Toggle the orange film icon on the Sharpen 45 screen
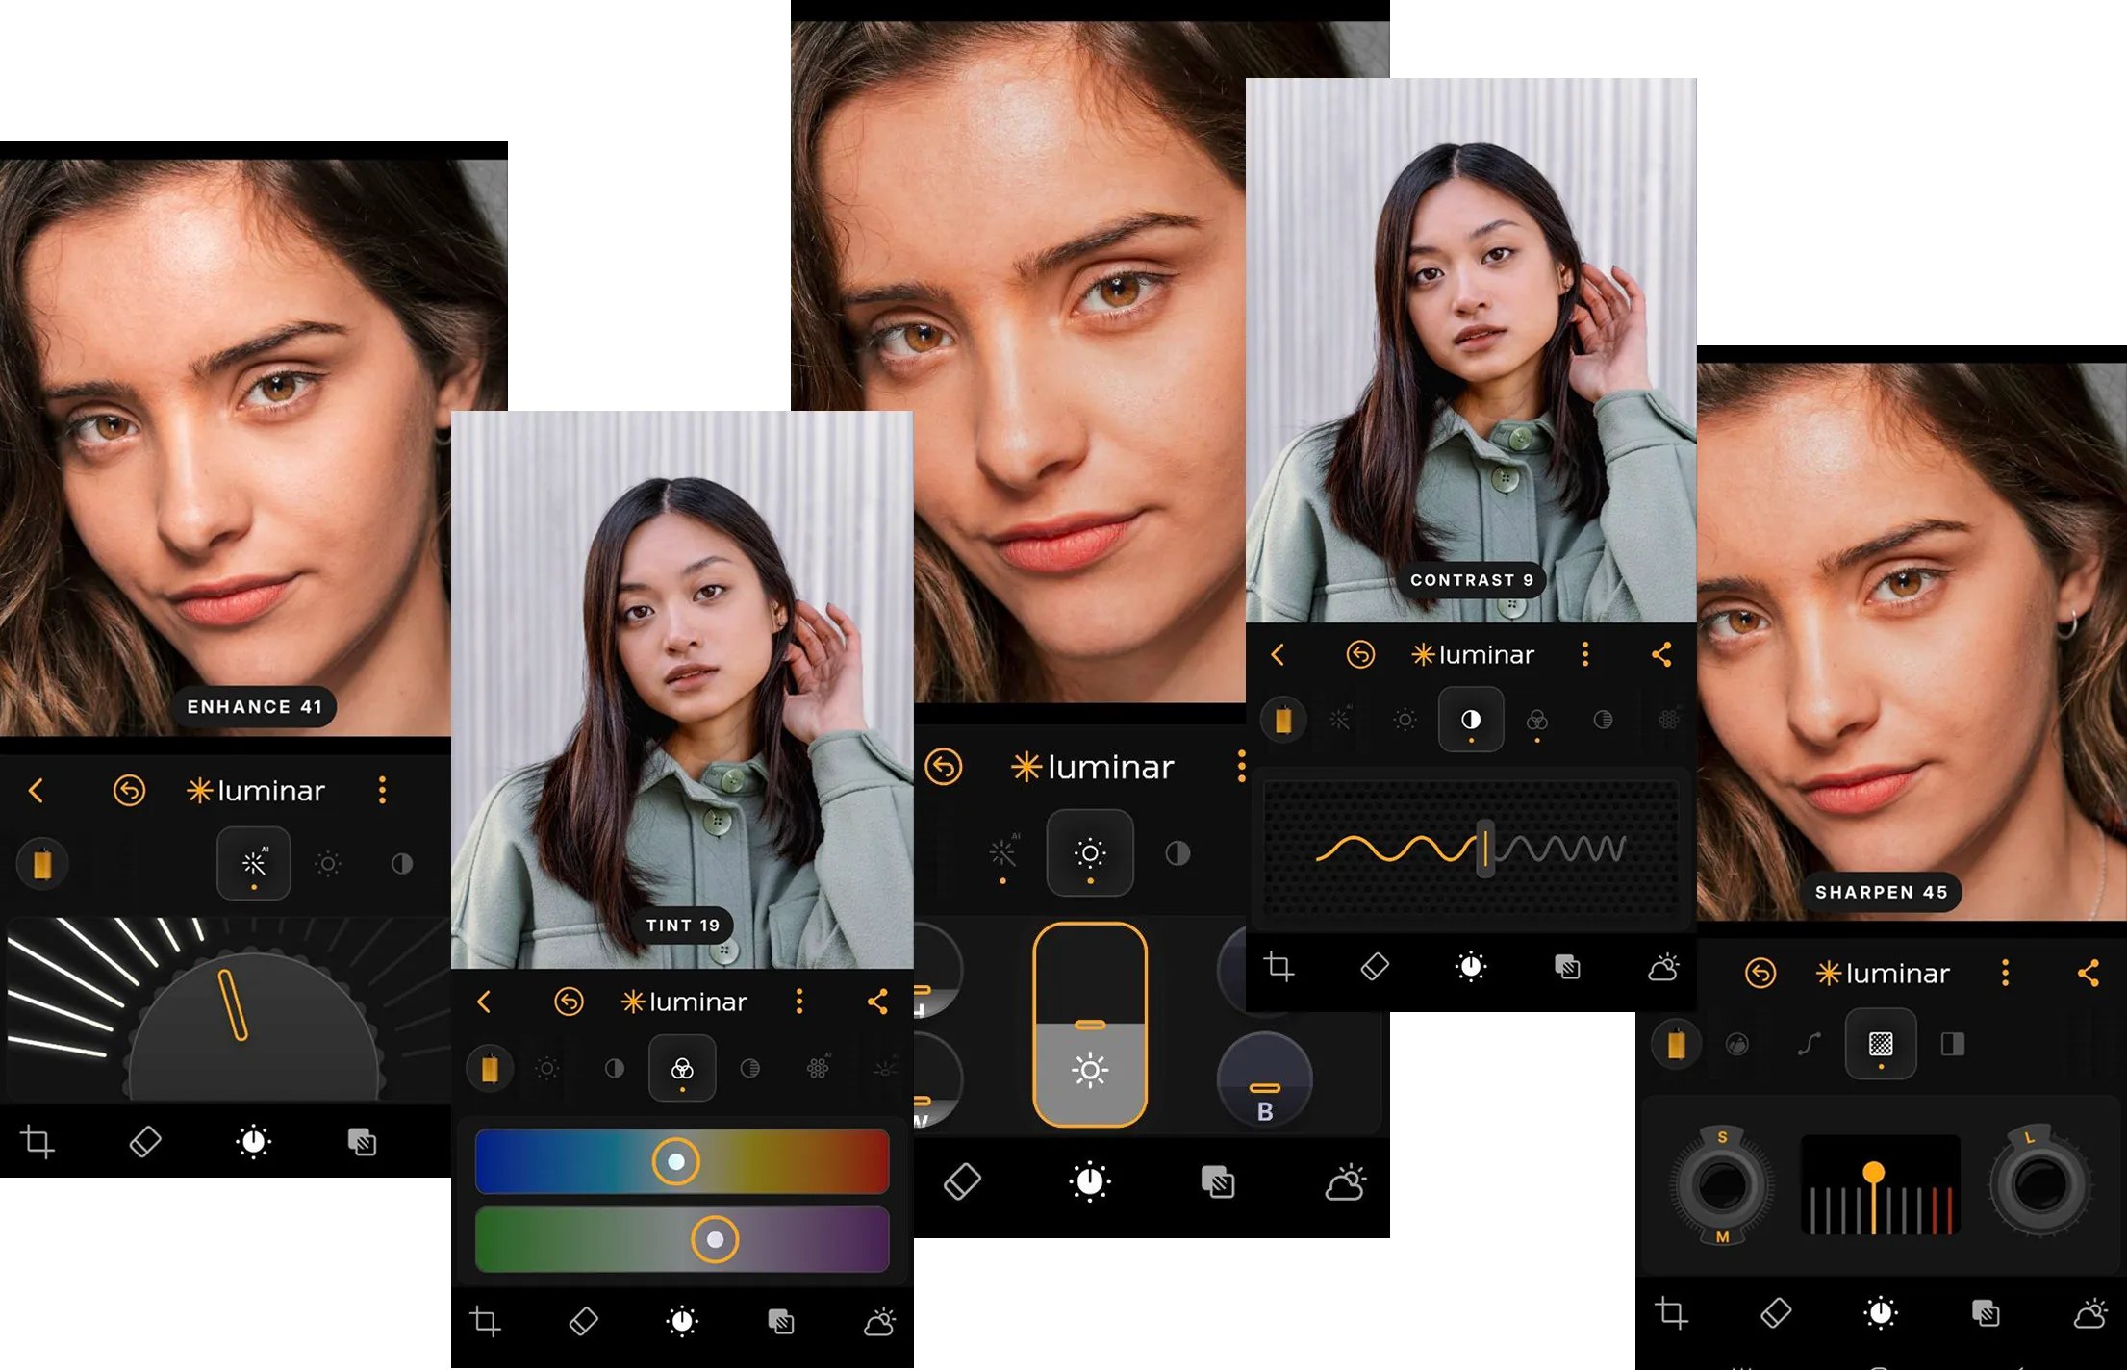Screen dimensions: 2127x1370 pyautogui.click(x=1676, y=1044)
